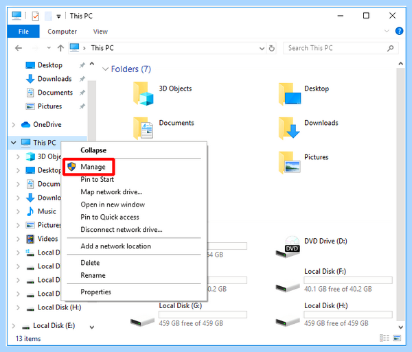Open the Desktop folder icon in Folders
This screenshot has width=412, height=352.
pos(289,94)
